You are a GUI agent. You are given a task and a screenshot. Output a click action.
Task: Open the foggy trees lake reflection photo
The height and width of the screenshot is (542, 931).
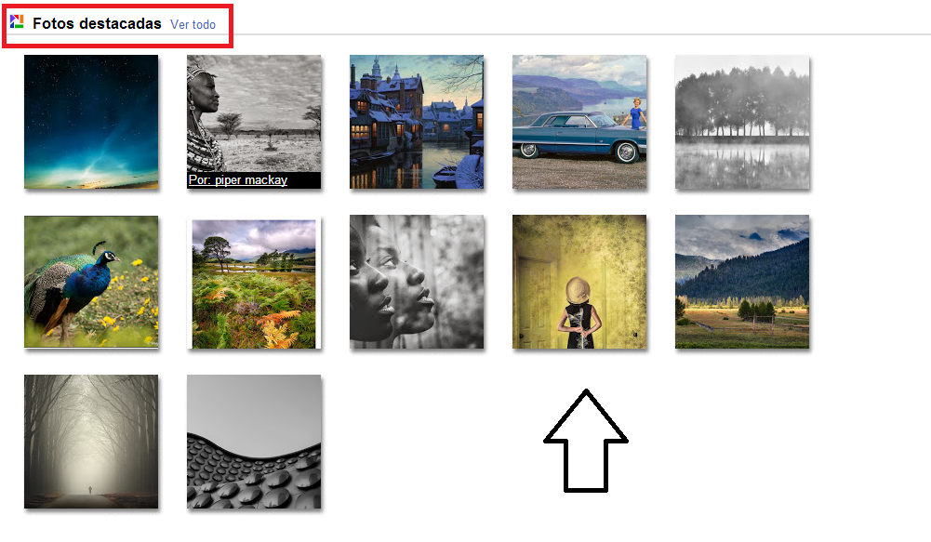[x=742, y=122]
